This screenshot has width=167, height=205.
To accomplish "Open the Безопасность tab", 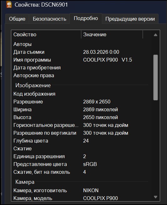I will (49, 19).
